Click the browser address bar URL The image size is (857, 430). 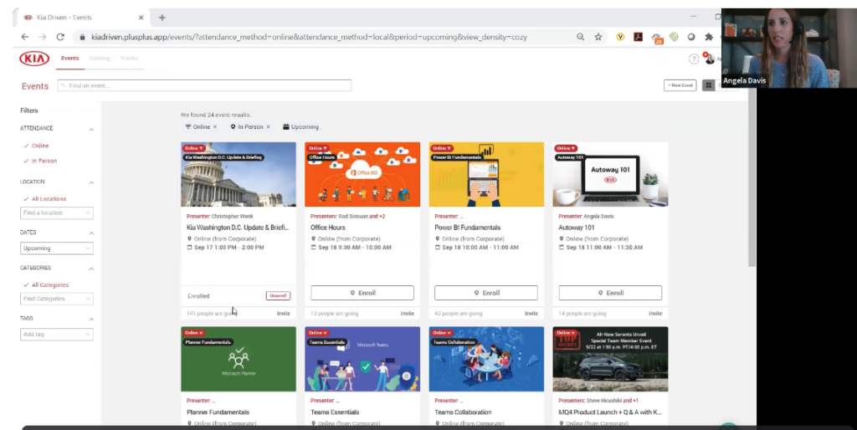(x=309, y=37)
